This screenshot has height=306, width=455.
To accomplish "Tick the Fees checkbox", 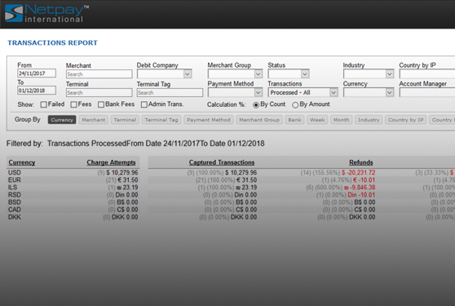I will click(x=73, y=104).
